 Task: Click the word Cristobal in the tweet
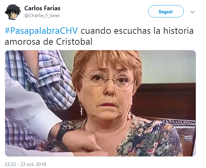pyautogui.click(x=74, y=42)
